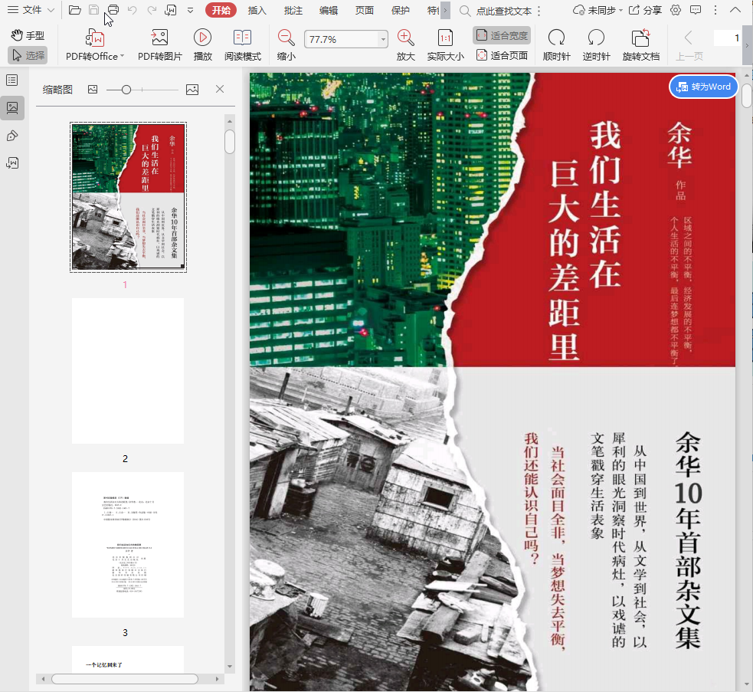The width and height of the screenshot is (753, 692).
Task: Click the 缩小 zoom out button
Action: 286,45
